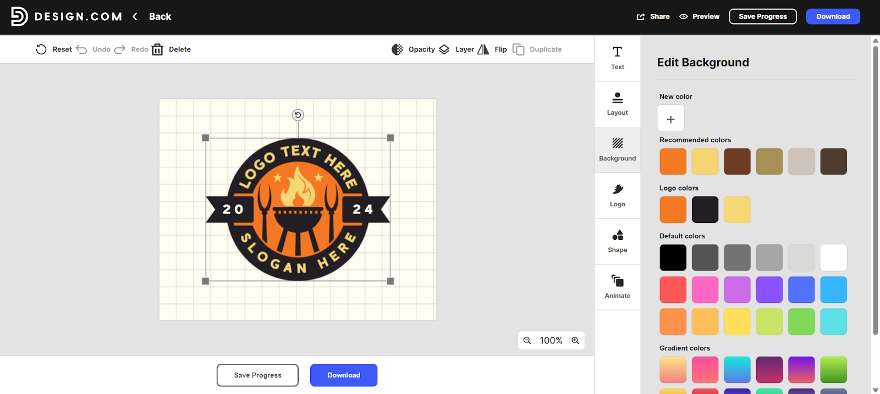Zoom in the canvas with the plus magnifier
This screenshot has width=880, height=394.
tap(575, 340)
